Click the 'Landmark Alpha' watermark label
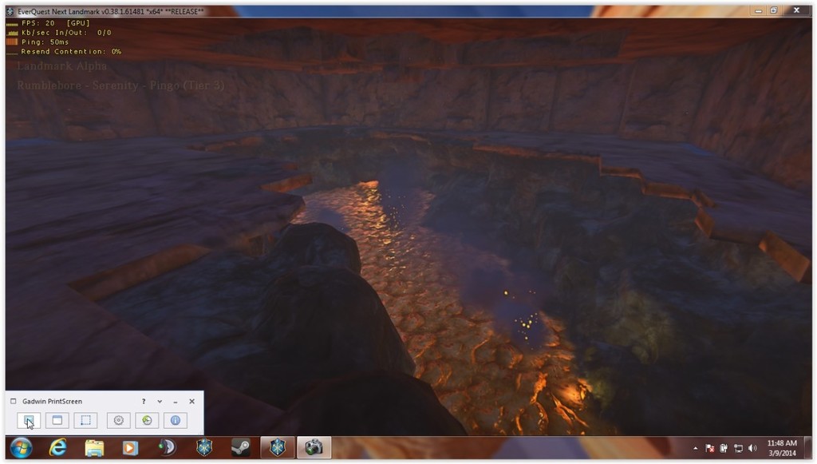Screen dimensions: 817x464 62,66
